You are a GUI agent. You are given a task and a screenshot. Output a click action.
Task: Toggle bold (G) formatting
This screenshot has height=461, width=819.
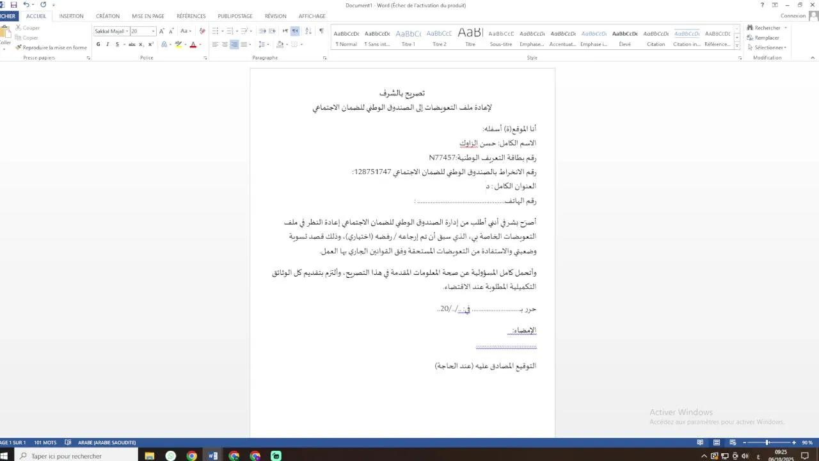[x=98, y=44]
